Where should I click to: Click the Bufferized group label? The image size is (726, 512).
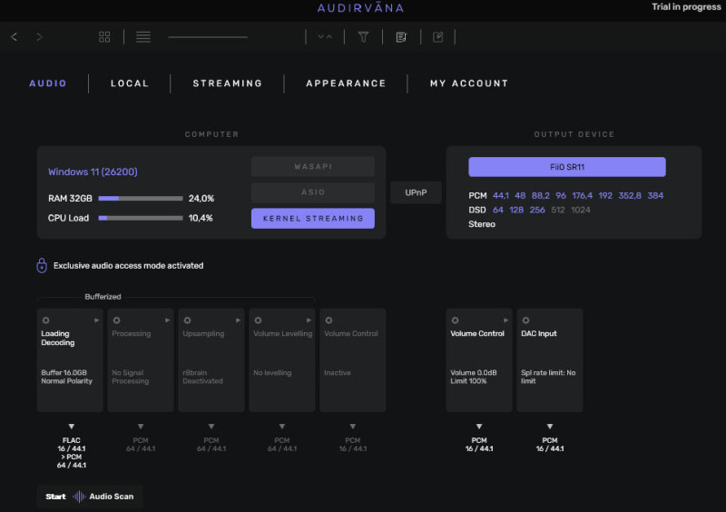click(103, 297)
